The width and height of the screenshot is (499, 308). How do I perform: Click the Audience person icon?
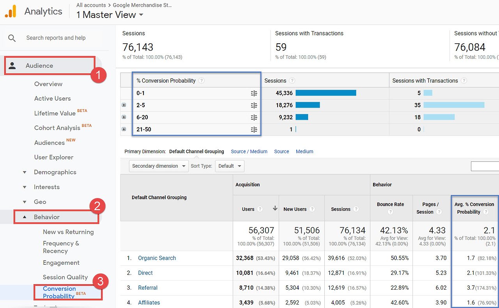click(12, 65)
